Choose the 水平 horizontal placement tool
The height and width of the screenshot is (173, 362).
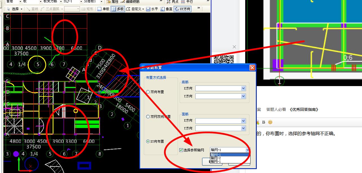152,9
